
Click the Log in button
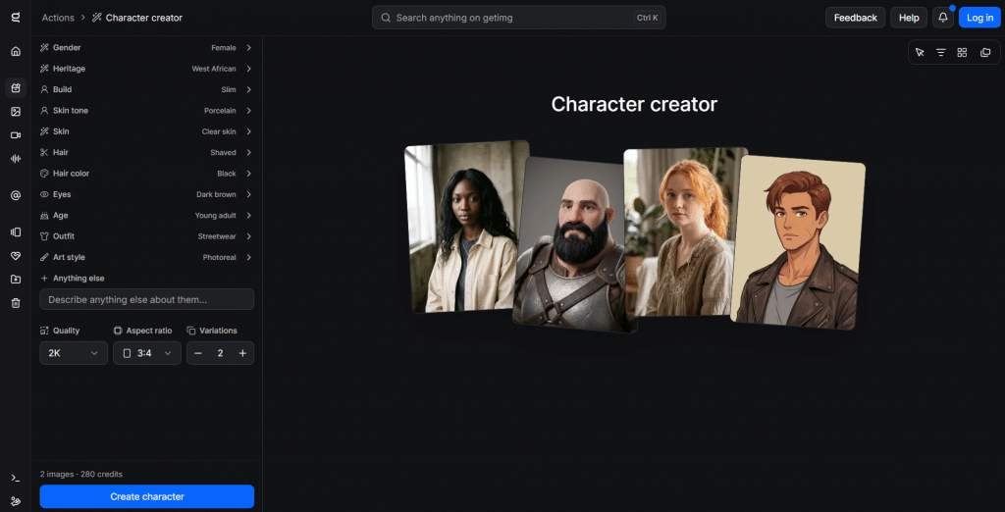pyautogui.click(x=980, y=18)
